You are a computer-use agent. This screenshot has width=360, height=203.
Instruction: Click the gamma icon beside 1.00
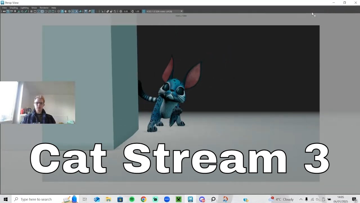click(x=132, y=11)
